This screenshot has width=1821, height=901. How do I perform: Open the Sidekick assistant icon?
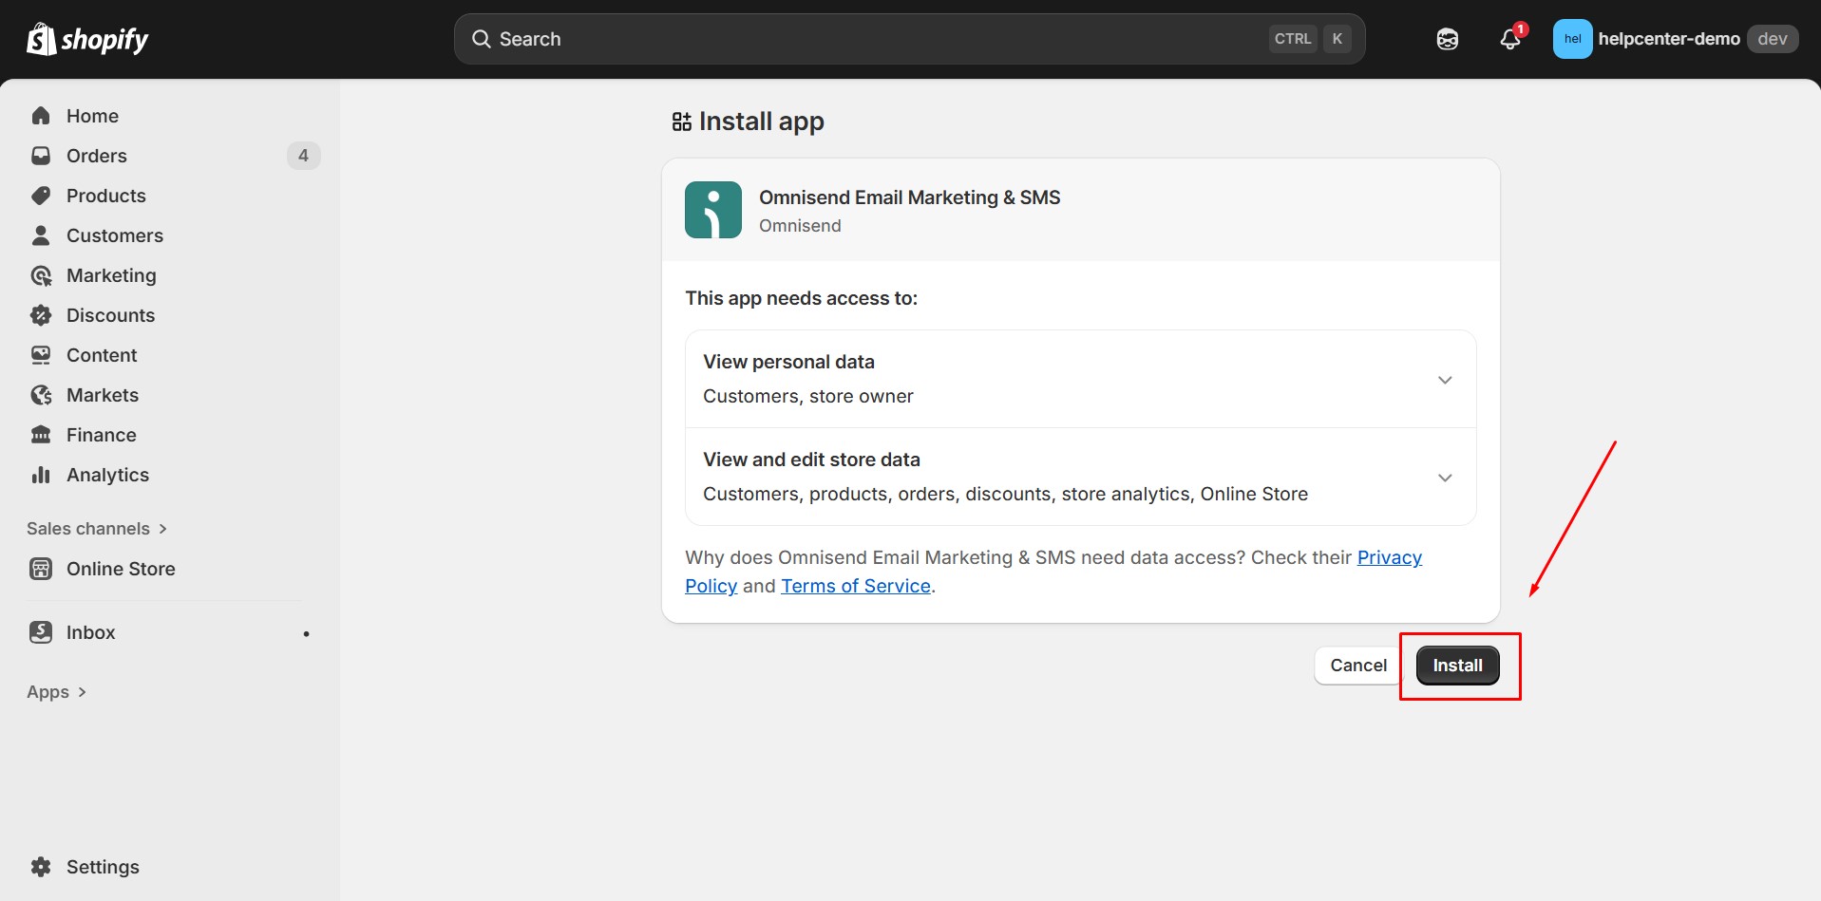coord(1447,39)
